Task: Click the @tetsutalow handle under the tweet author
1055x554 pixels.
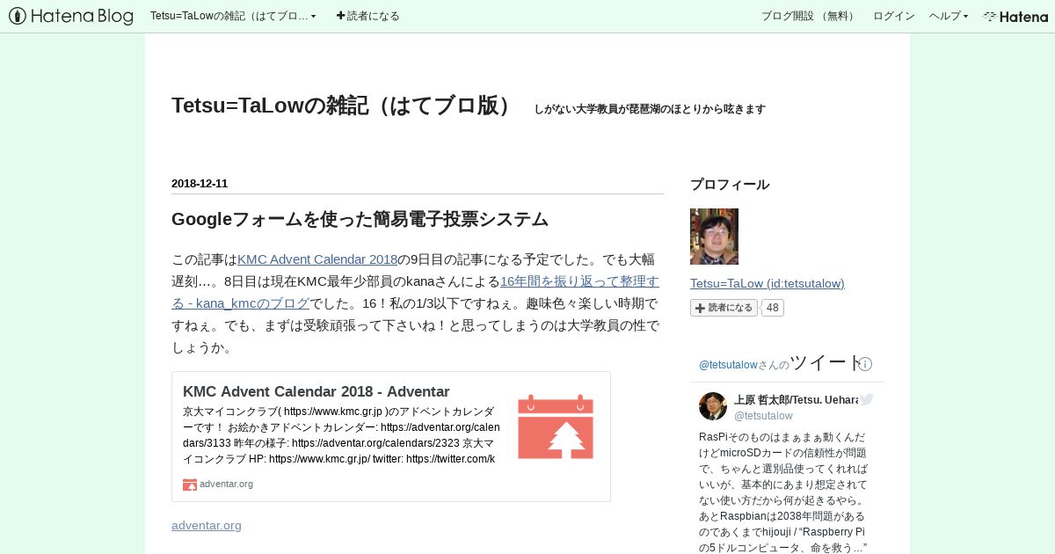Action: [763, 416]
